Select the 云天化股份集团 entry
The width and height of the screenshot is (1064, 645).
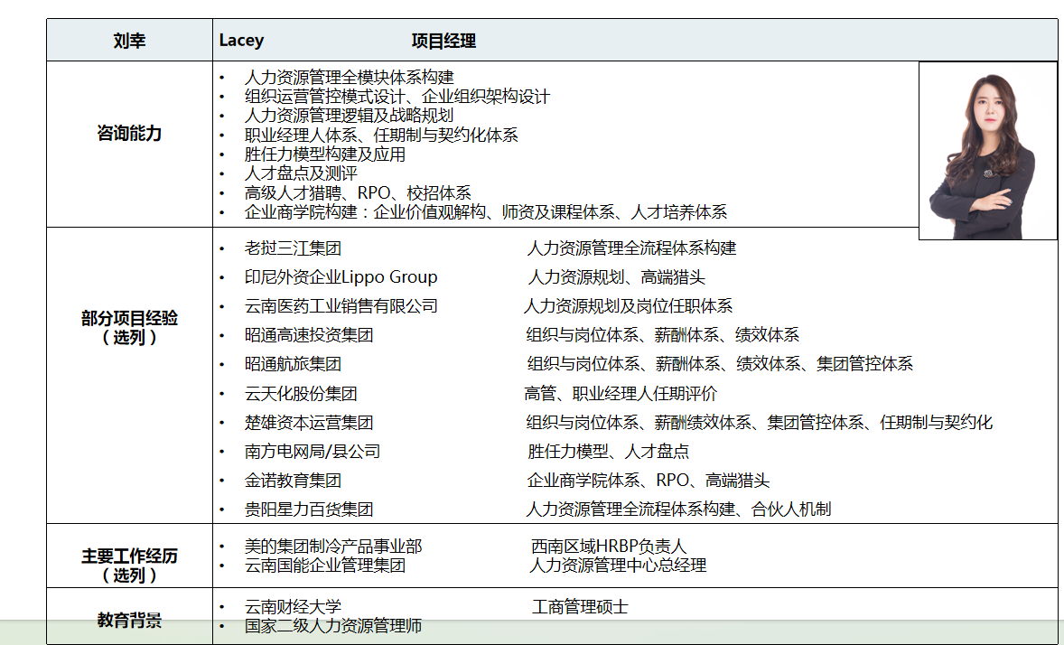301,394
